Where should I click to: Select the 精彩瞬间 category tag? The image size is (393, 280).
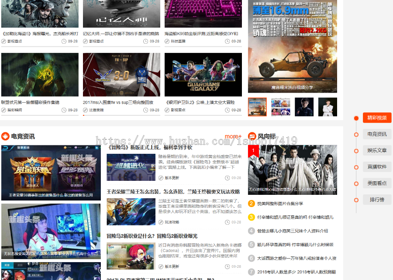click(15, 110)
